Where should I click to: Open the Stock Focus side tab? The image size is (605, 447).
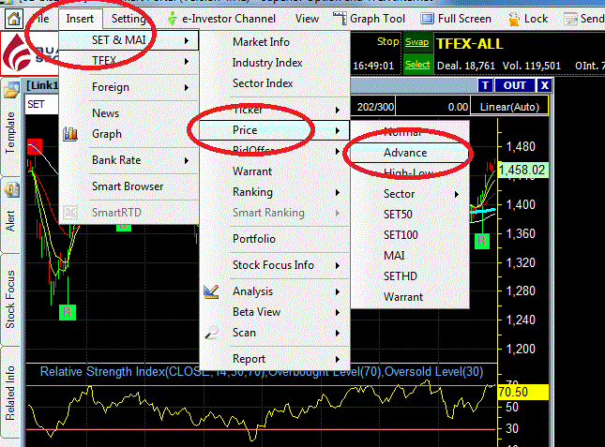[x=10, y=299]
